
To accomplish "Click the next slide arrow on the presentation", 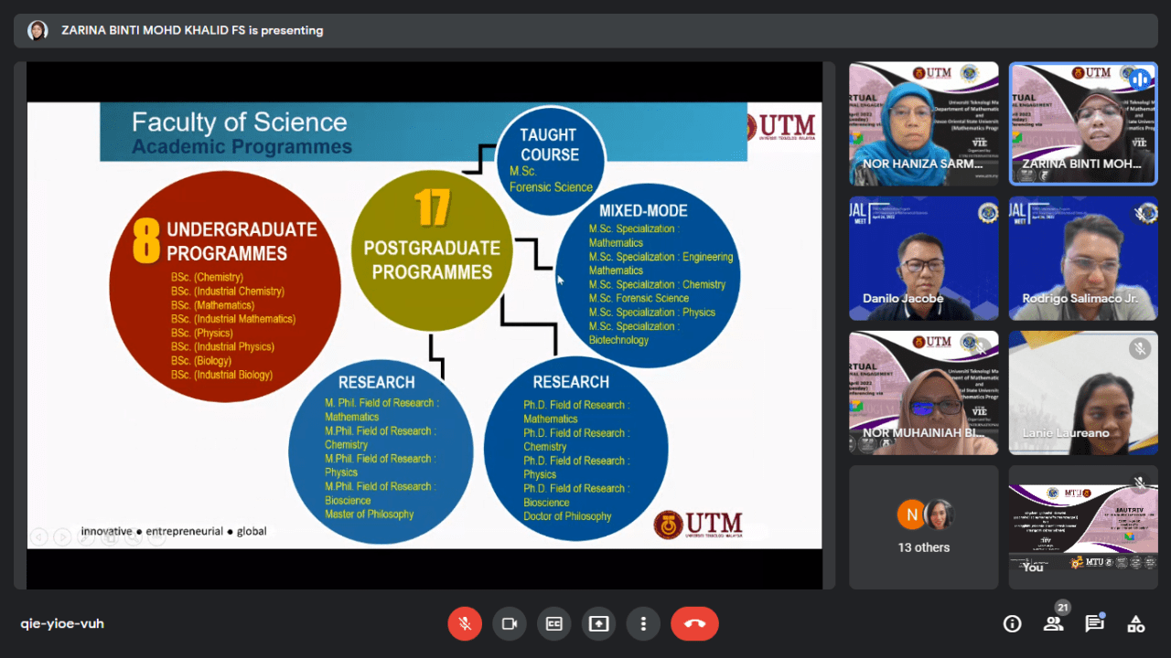I will click(62, 536).
